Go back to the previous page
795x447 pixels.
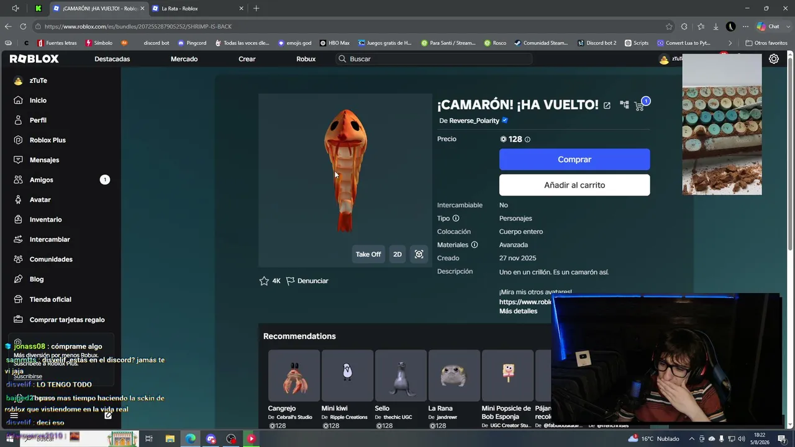click(8, 27)
